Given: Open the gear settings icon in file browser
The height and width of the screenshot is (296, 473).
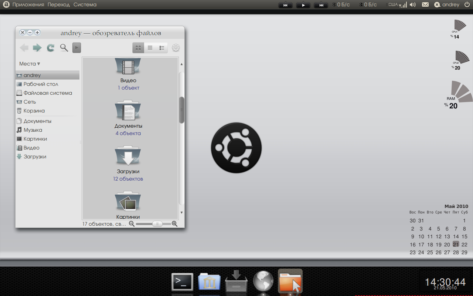Looking at the screenshot, I should [176, 48].
